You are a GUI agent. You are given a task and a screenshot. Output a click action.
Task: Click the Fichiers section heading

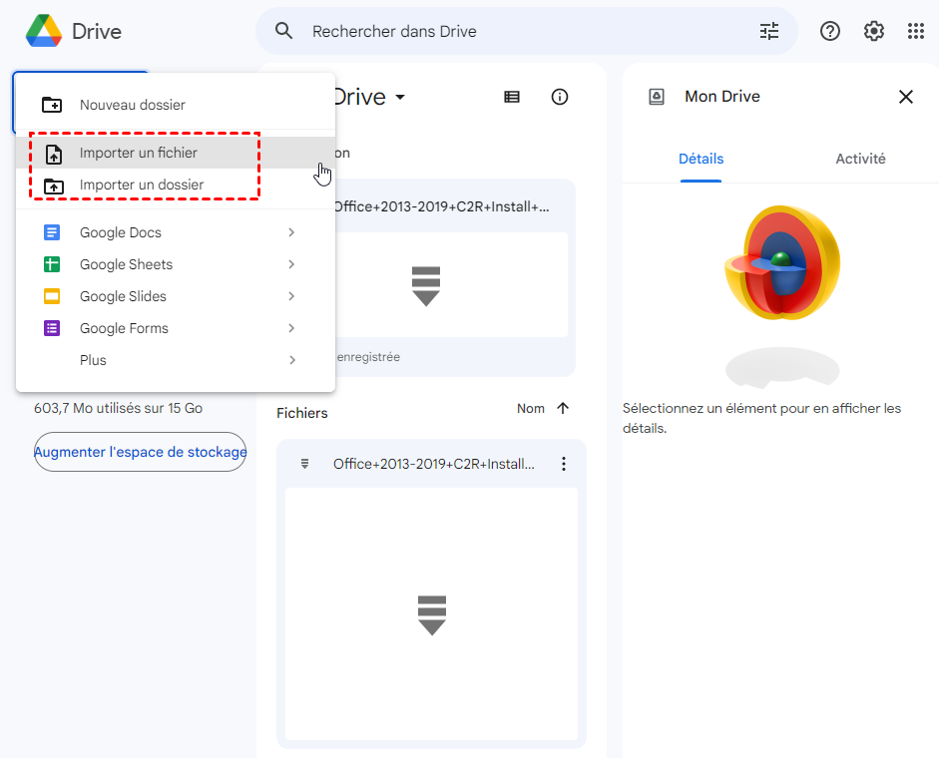tap(301, 413)
